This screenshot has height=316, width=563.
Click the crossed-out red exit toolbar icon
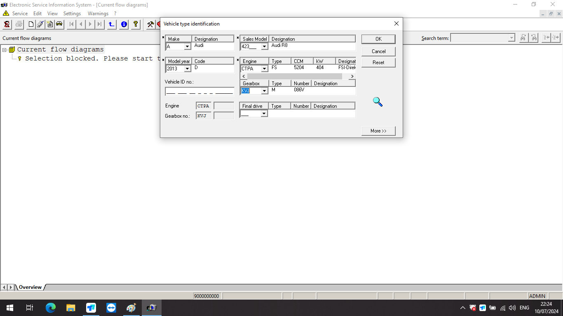7,24
